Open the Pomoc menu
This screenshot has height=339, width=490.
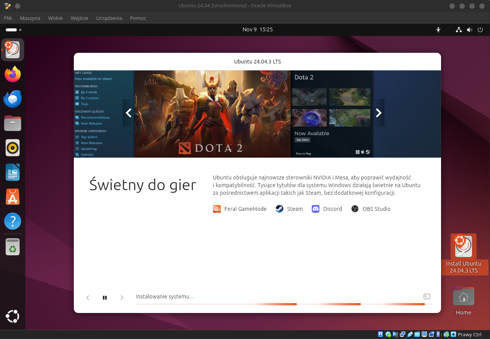[138, 18]
